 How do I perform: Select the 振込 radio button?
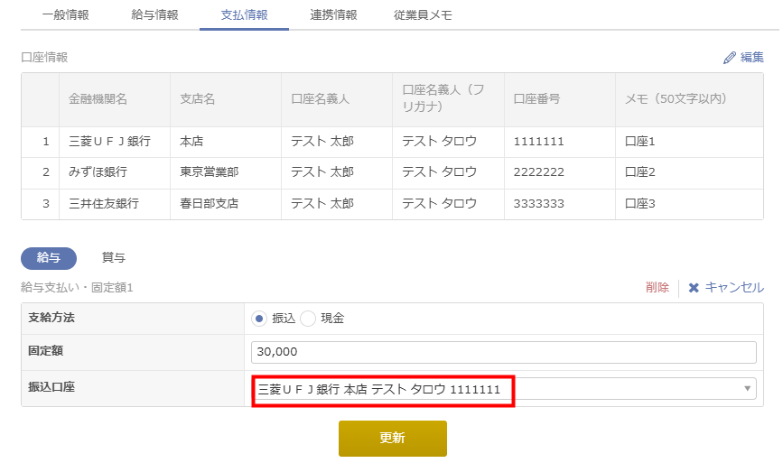(x=259, y=319)
